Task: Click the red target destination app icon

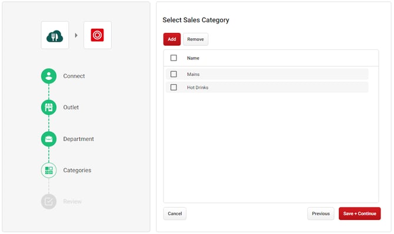Action: pos(98,35)
